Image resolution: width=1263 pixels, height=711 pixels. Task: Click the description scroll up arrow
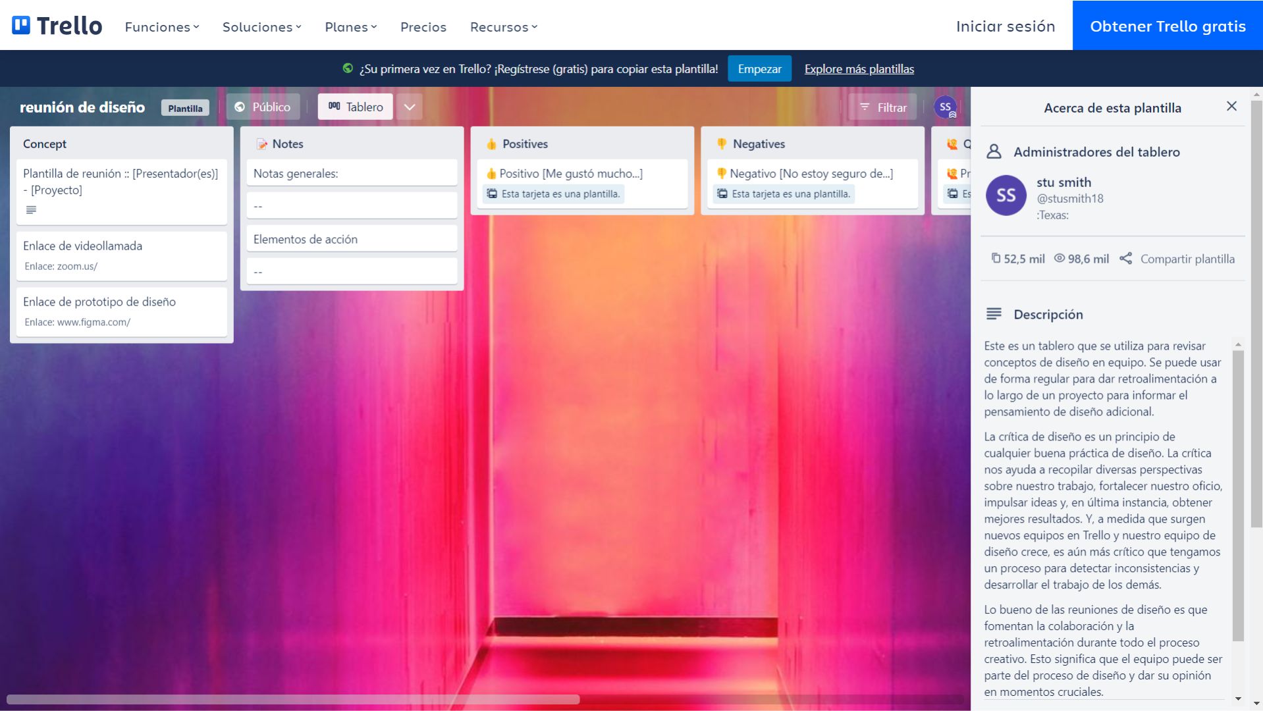[x=1238, y=344]
